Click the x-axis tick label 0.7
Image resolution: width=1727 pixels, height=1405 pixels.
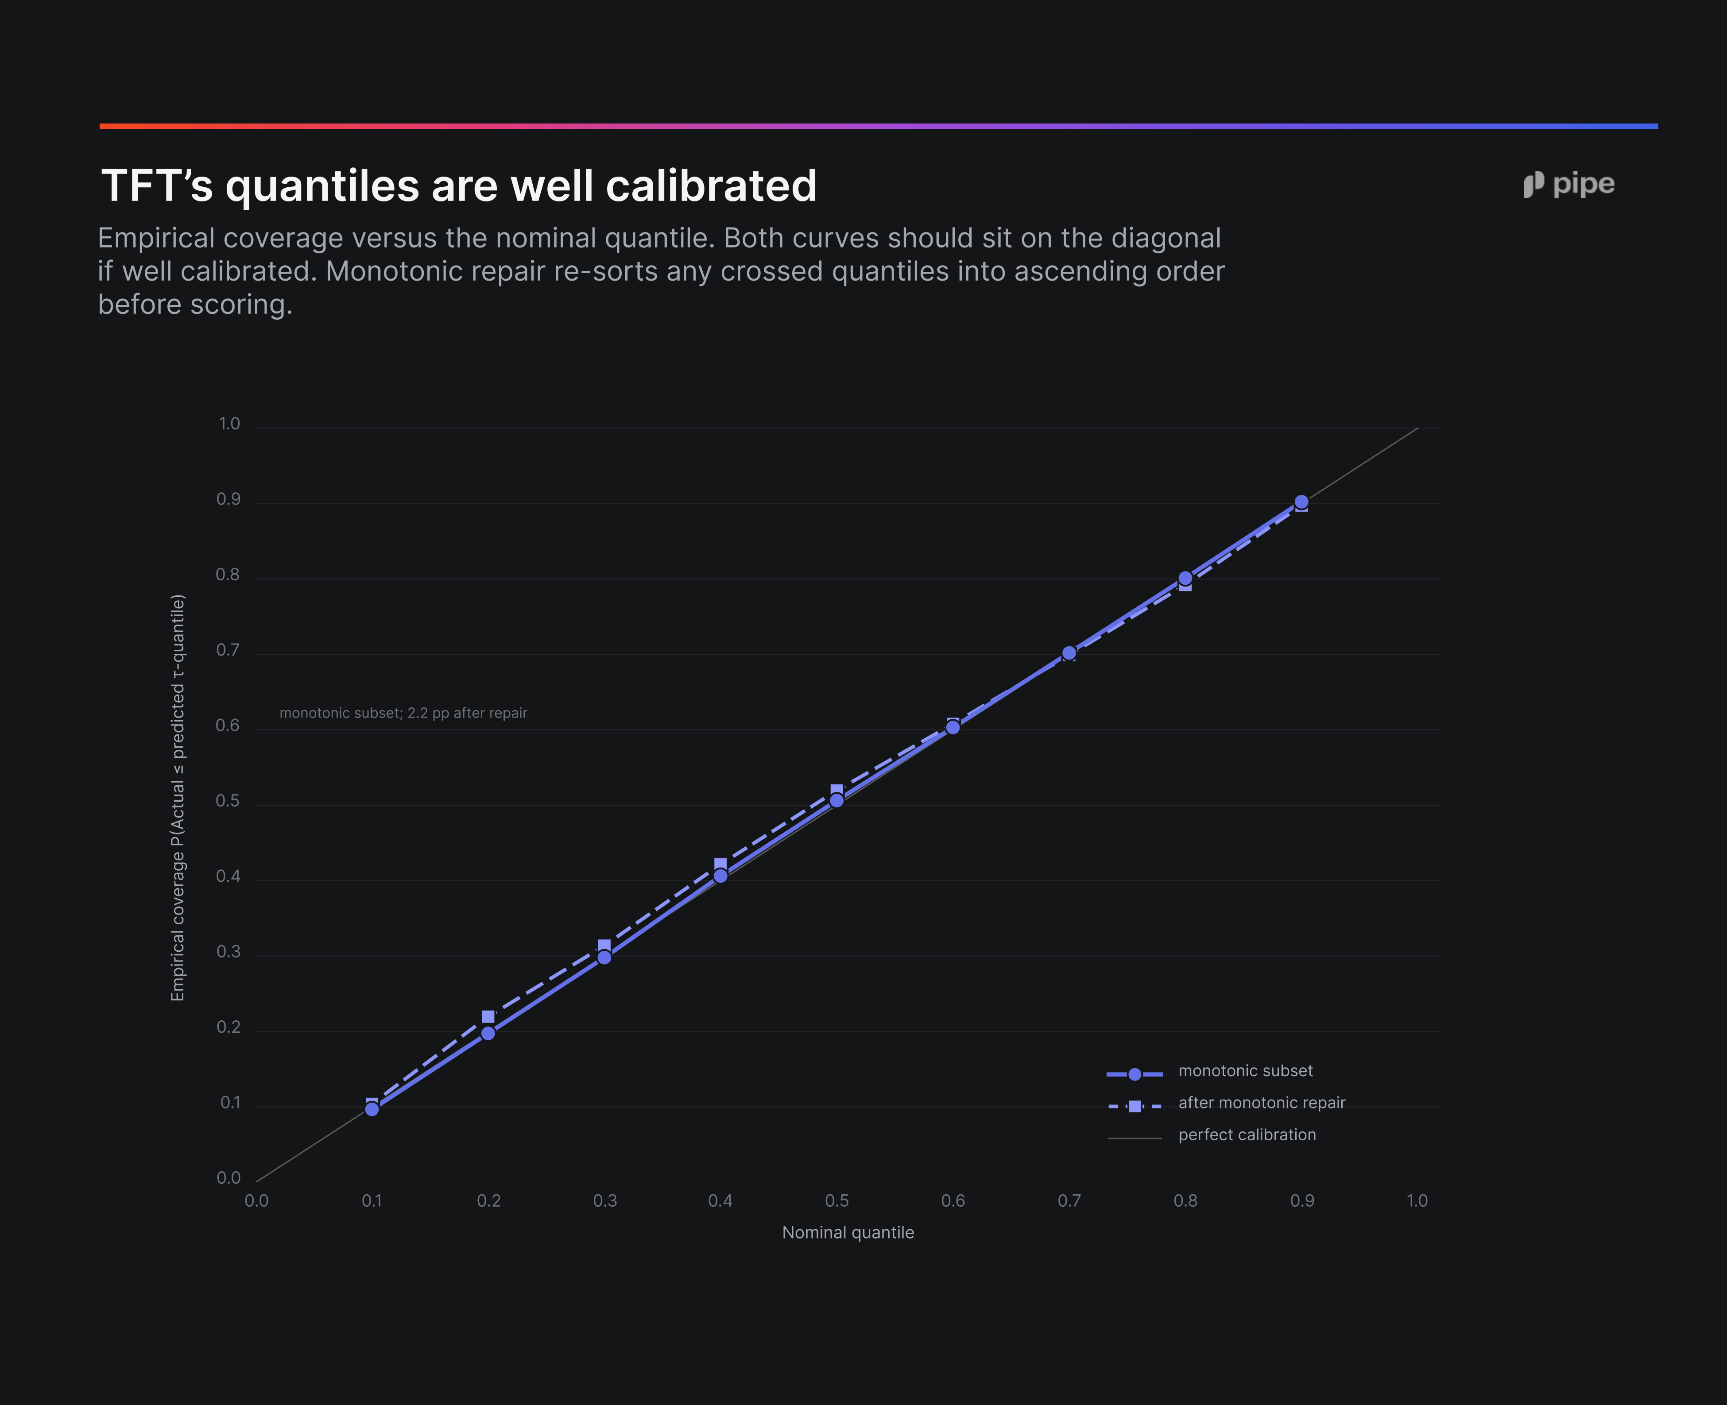tap(1069, 1201)
